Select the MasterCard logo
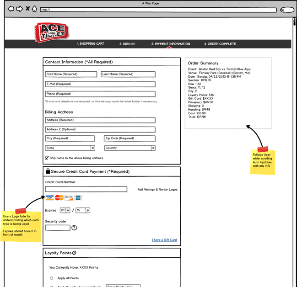Screen dimensions: 297x287 [x=59, y=198]
